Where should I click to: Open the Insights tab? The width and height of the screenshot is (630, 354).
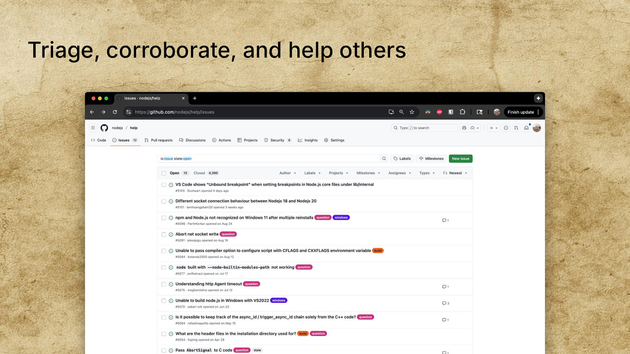[x=308, y=140]
